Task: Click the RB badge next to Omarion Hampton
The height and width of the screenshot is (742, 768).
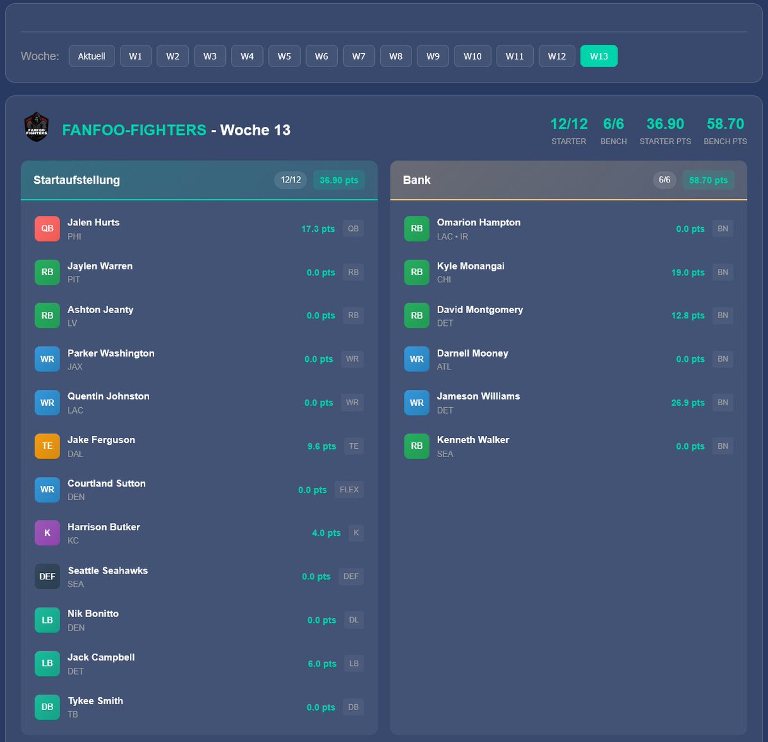Action: (417, 229)
